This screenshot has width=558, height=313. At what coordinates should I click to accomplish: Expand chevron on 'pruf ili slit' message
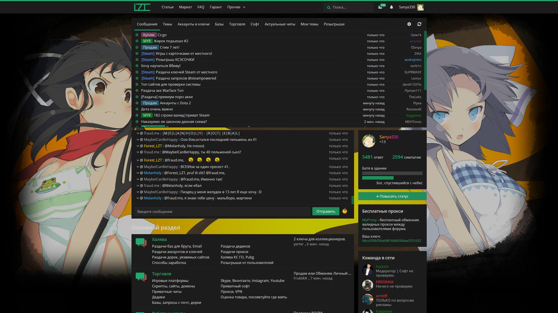point(138,173)
